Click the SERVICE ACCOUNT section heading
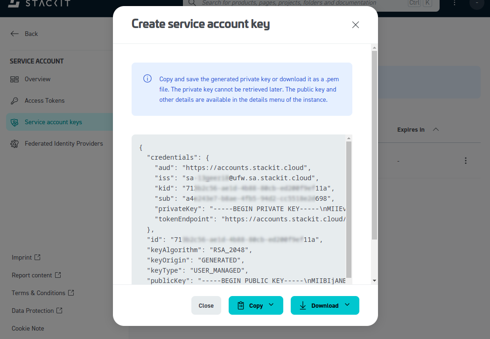 click(x=36, y=61)
